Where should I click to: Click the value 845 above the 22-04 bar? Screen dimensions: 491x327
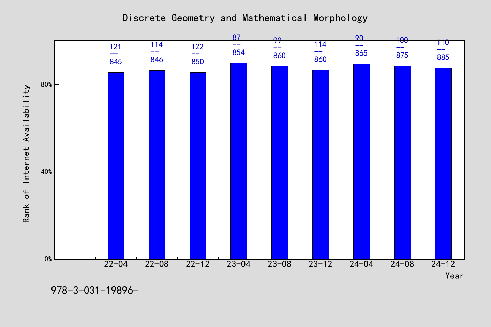pyautogui.click(x=116, y=62)
